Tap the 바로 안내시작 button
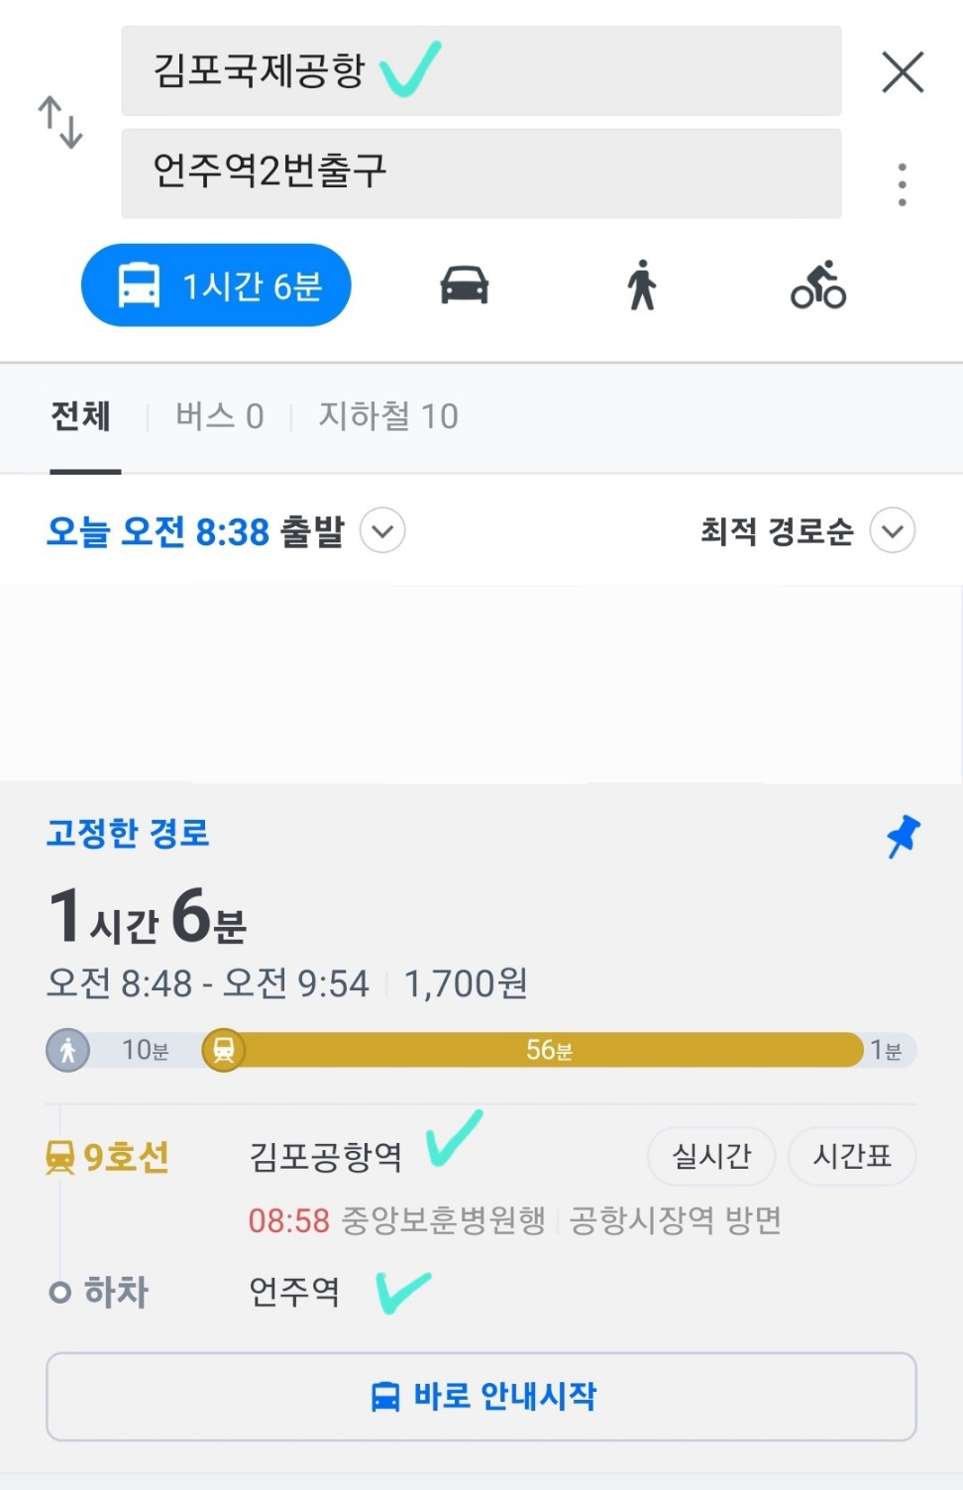Image resolution: width=963 pixels, height=1490 pixels. pyautogui.click(x=481, y=1396)
